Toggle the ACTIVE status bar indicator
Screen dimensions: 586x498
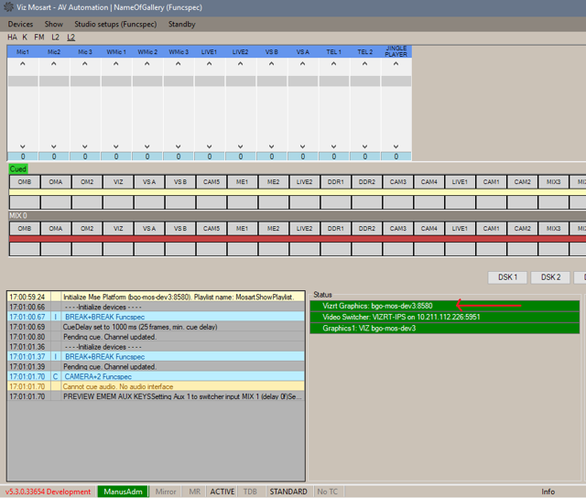[222, 492]
